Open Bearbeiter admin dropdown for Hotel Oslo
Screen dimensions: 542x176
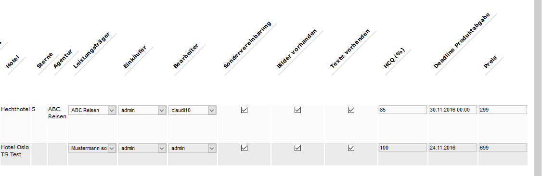[x=193, y=148]
